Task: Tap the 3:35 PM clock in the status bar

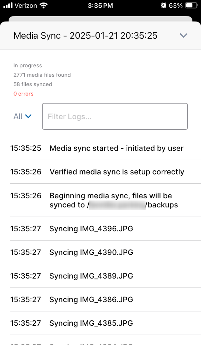Action: [100, 6]
